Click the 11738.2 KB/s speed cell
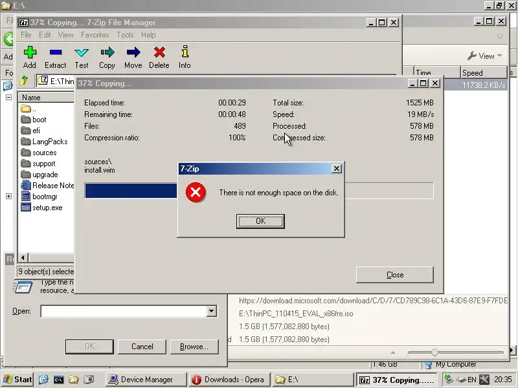The height and width of the screenshot is (388, 518). 484,85
